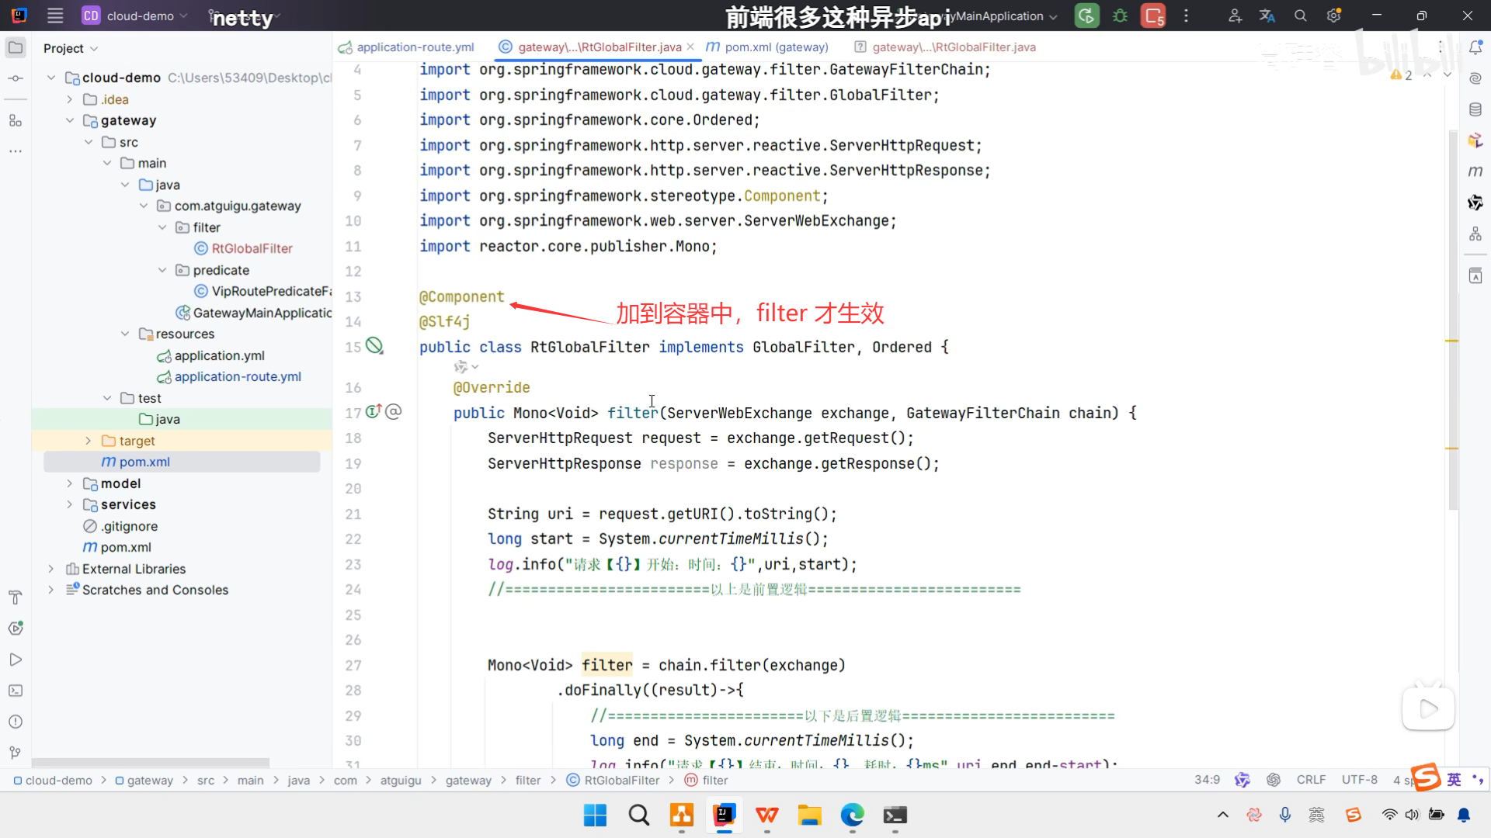The height and width of the screenshot is (838, 1491).
Task: Expand the target folder
Action: pyautogui.click(x=88, y=441)
